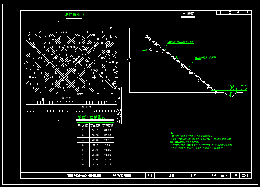The width and height of the screenshot is (260, 187).
Task: Click the 坡面工程数量表 table heading
Action: (91, 118)
